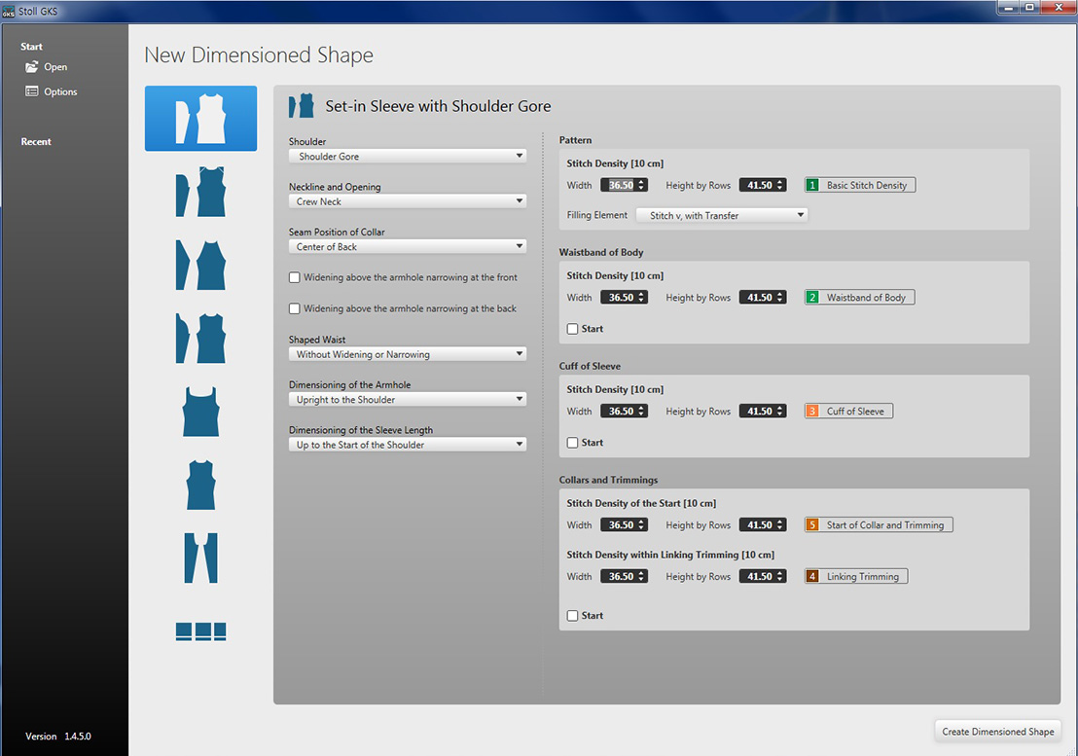Click the Create Dimensioned Shape button
The height and width of the screenshot is (756, 1078).
997,732
